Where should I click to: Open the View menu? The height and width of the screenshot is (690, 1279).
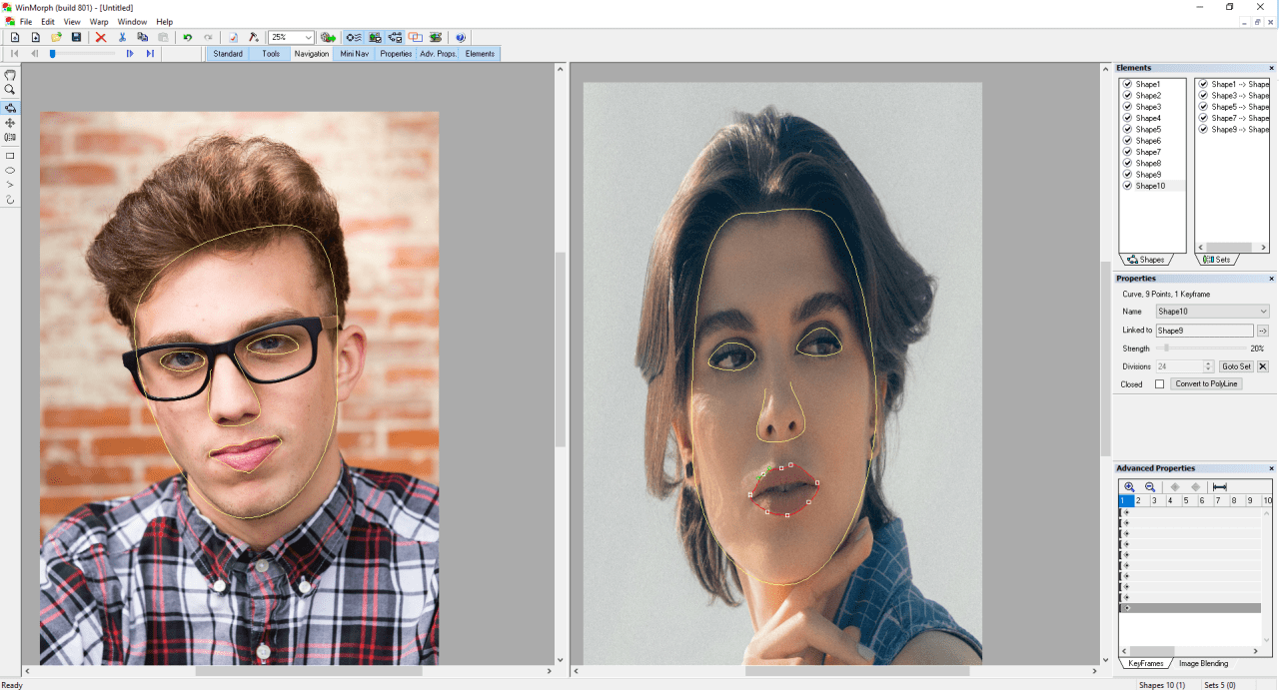(x=72, y=22)
